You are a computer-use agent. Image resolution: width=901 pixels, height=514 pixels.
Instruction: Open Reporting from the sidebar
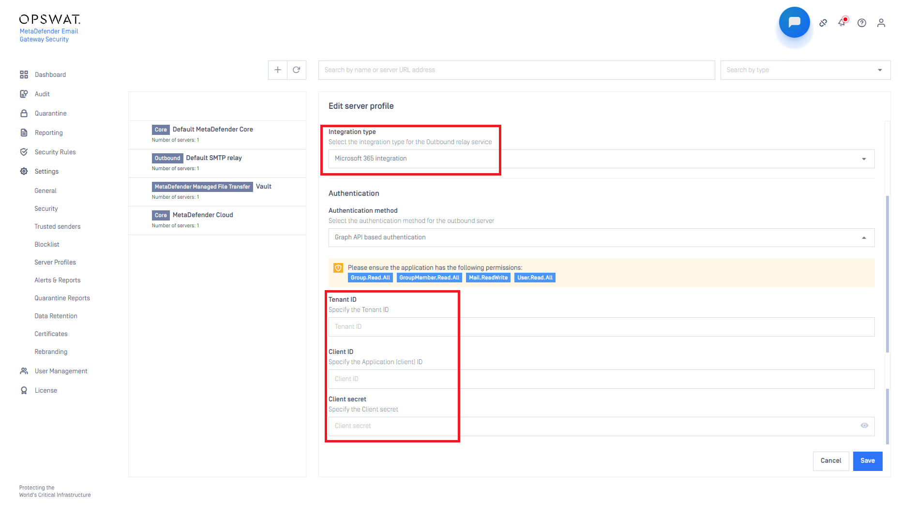click(x=49, y=132)
